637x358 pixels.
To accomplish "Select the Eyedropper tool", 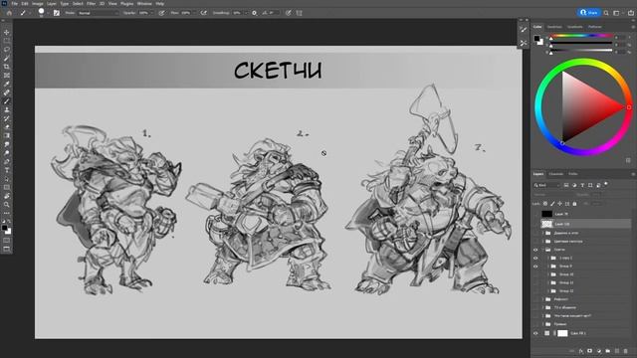I will click(7, 84).
